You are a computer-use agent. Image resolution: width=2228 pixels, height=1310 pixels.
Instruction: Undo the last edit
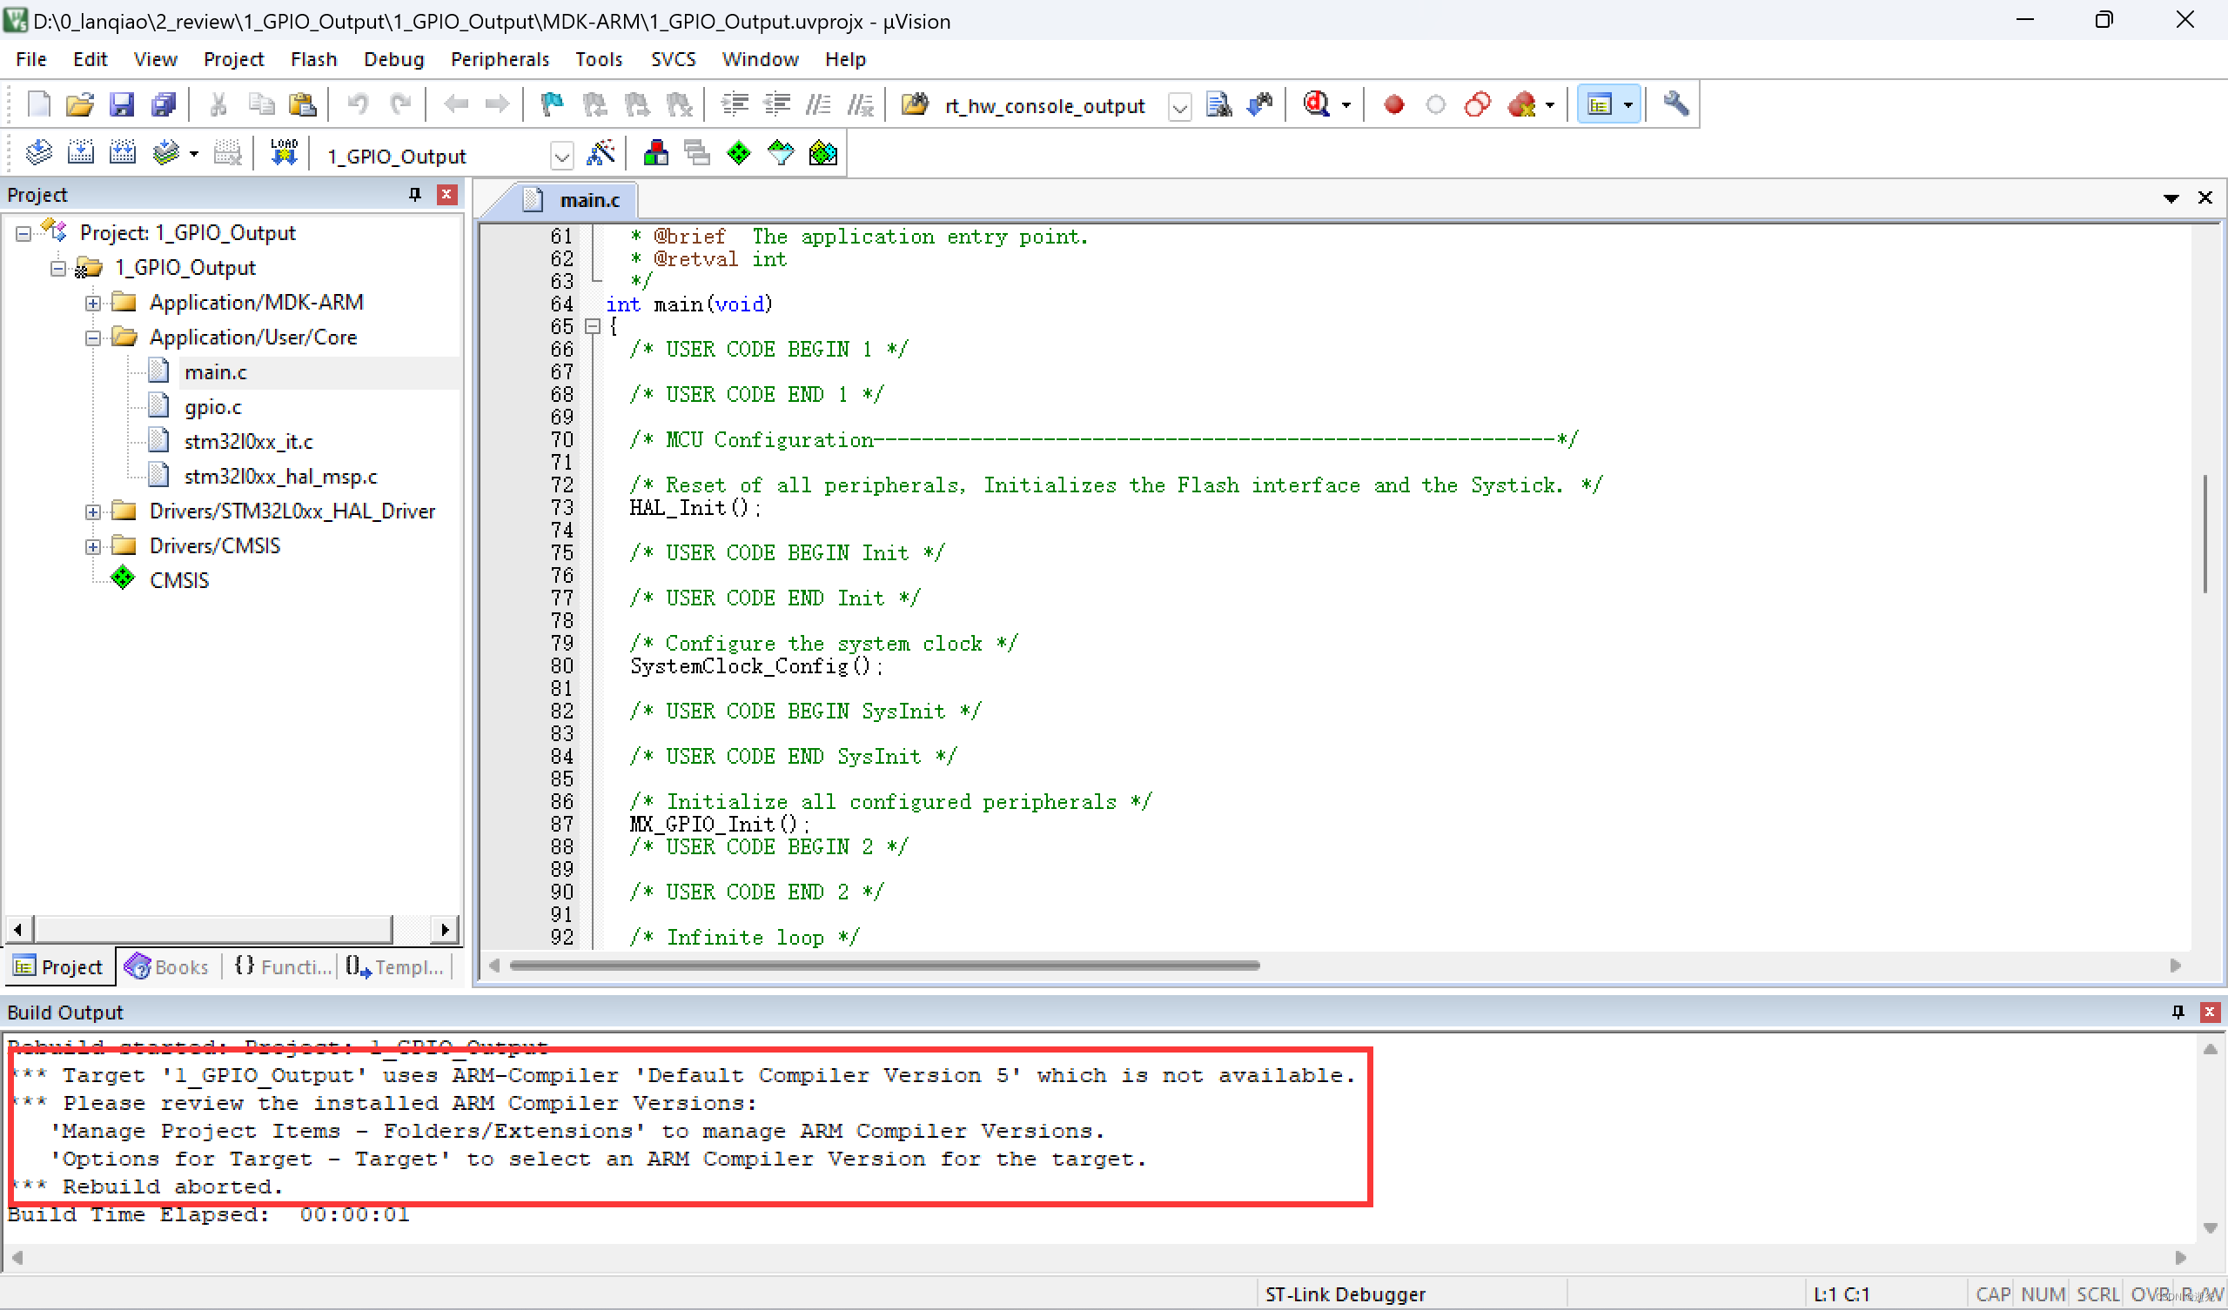point(357,105)
